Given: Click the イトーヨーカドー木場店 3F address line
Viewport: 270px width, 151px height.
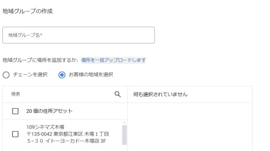Looking at the screenshot, I should coord(66,141).
